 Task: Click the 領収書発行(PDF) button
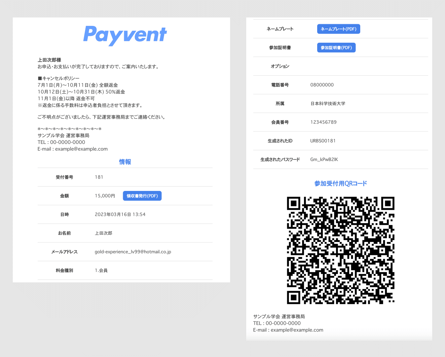[x=142, y=196]
